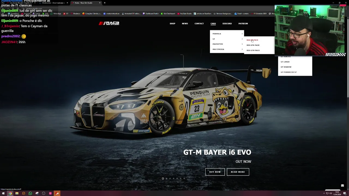Click the Chrome taskbar icon
This screenshot has width=349, height=196.
pos(10,193)
